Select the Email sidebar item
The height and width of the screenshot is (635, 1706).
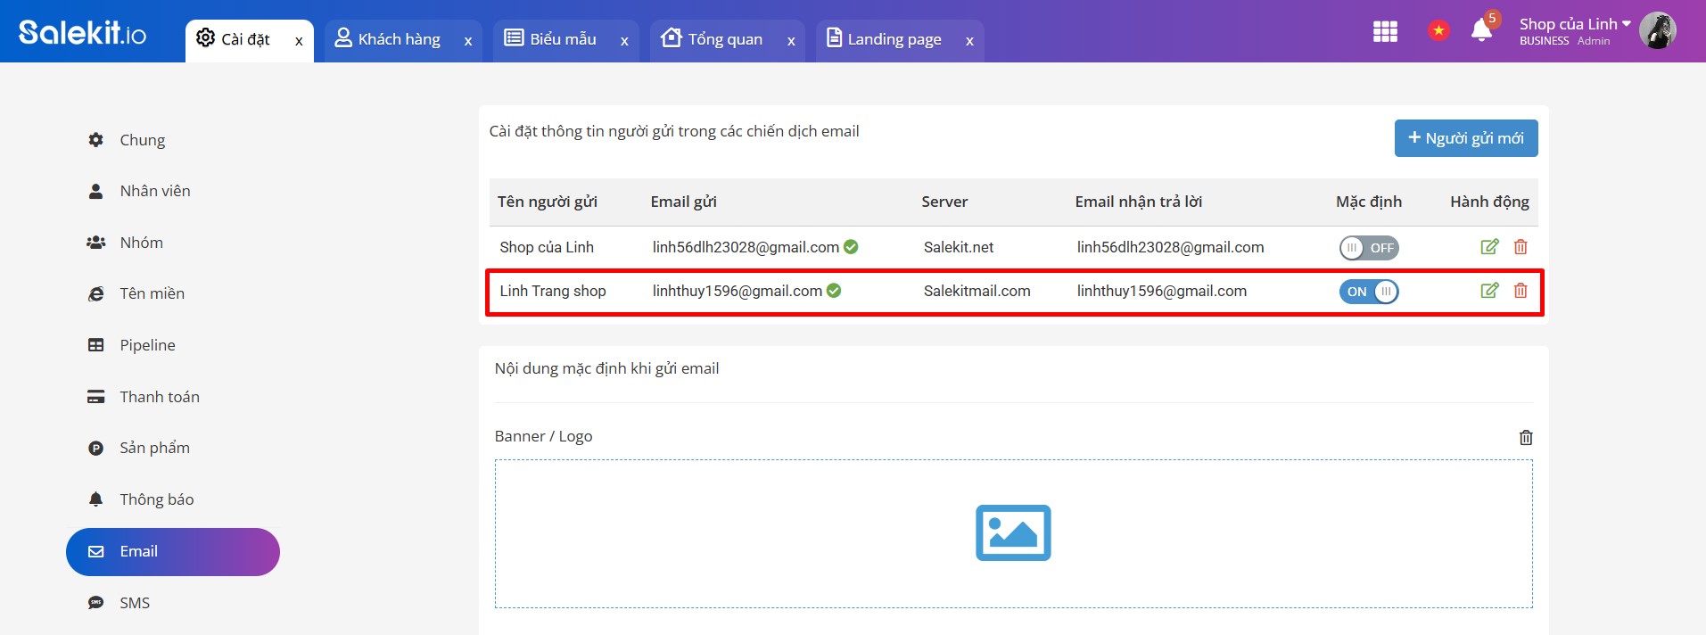click(x=173, y=552)
